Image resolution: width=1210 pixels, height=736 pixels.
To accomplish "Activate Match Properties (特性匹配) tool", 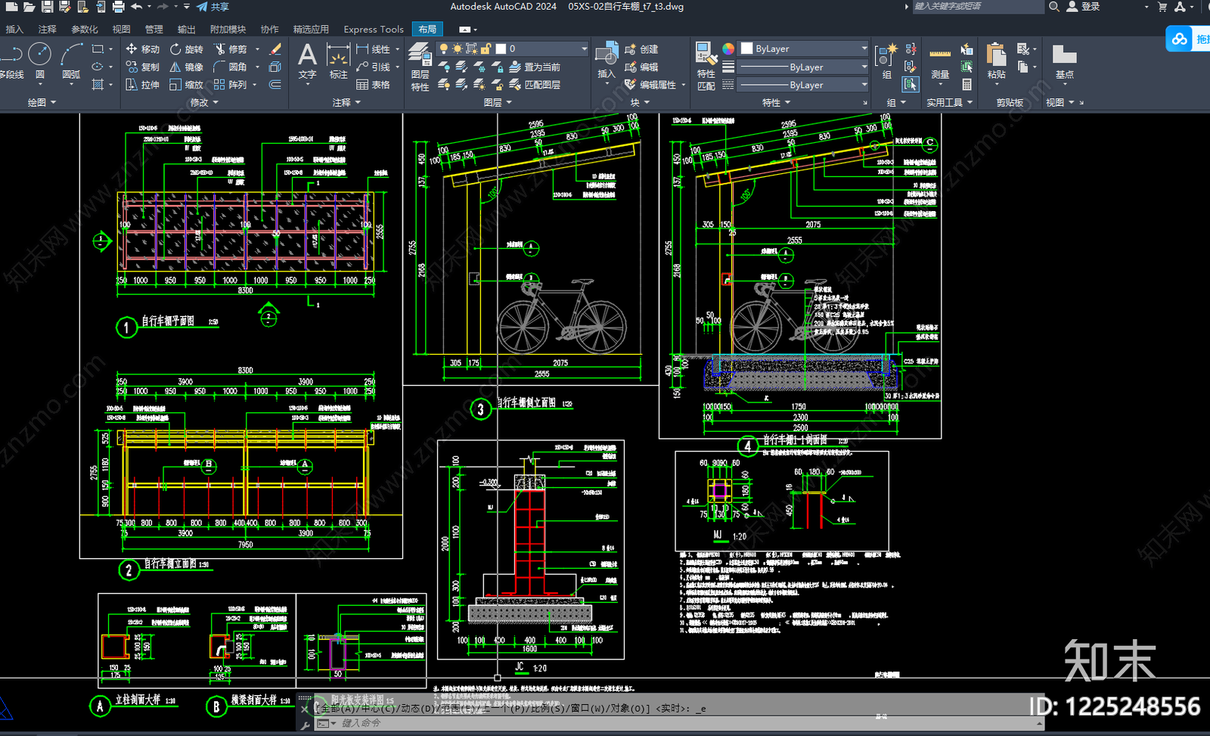I will click(x=706, y=66).
